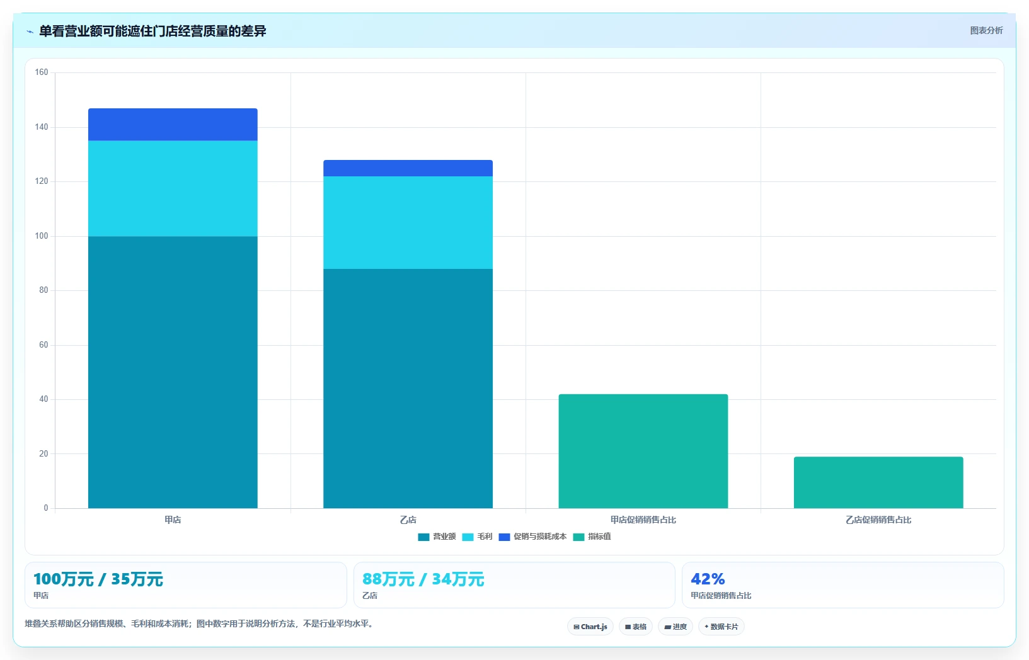Click the square icon inside 表格 pill
Viewport: 1029px width, 660px height.
(x=628, y=627)
